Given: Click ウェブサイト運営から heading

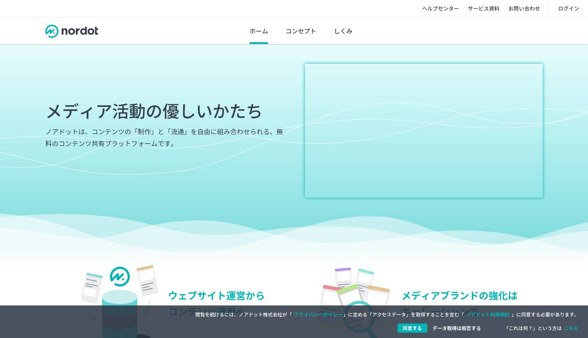Looking at the screenshot, I should tap(217, 296).
